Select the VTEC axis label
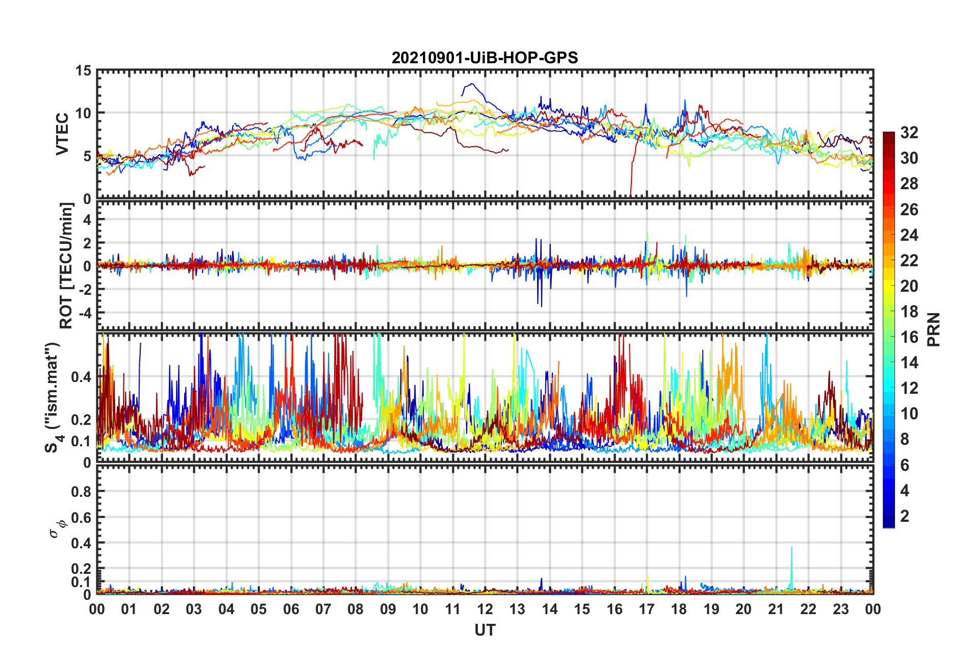The height and width of the screenshot is (659, 970). click(62, 134)
